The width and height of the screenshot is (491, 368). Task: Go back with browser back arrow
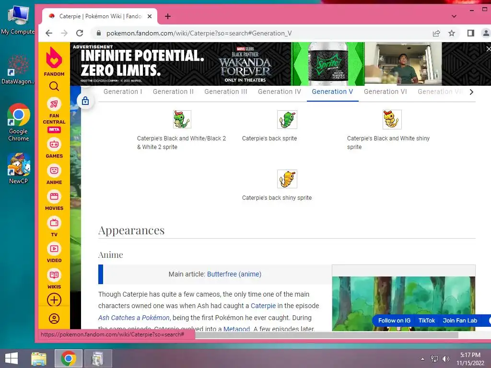[x=49, y=33]
